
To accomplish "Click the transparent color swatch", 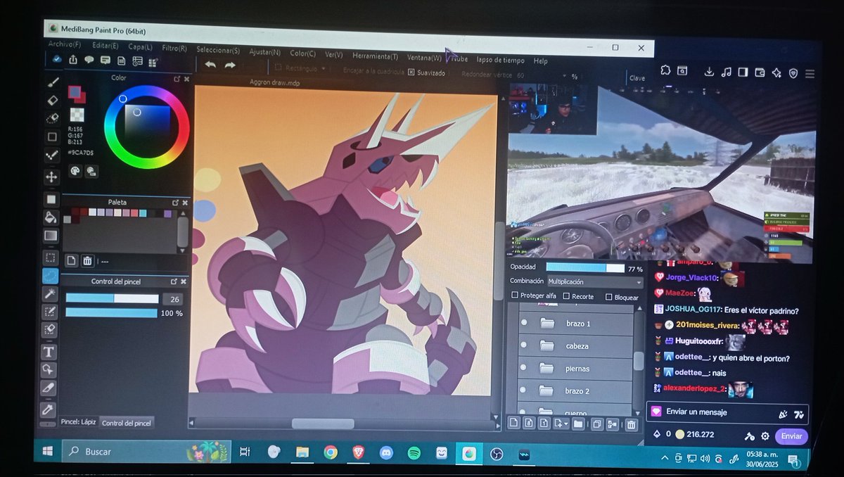I will coord(77,115).
